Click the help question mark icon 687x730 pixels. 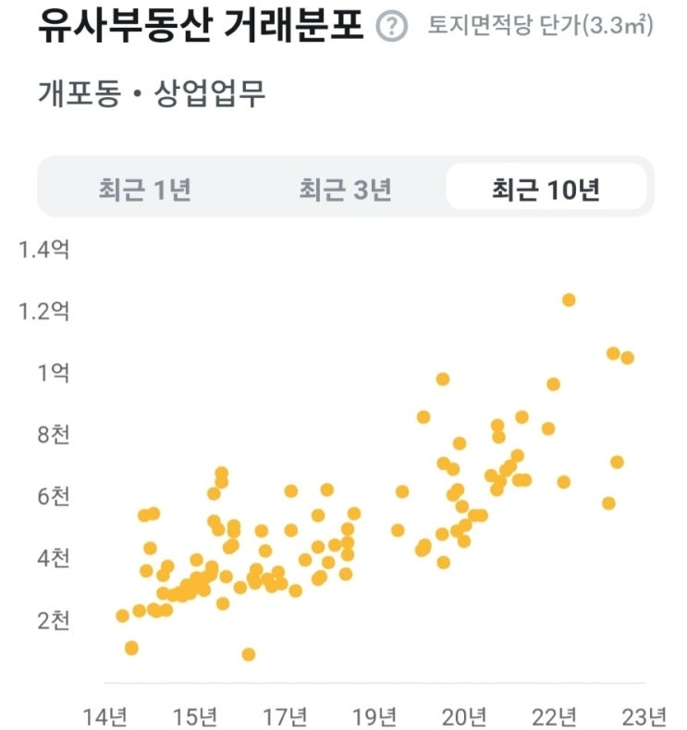392,27
